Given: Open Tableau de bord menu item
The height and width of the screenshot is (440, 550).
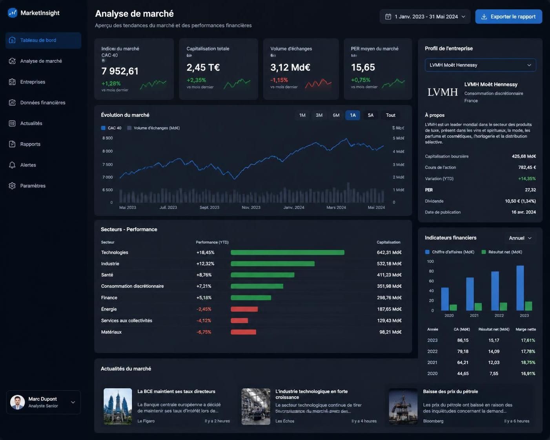Looking at the screenshot, I should pos(44,40).
